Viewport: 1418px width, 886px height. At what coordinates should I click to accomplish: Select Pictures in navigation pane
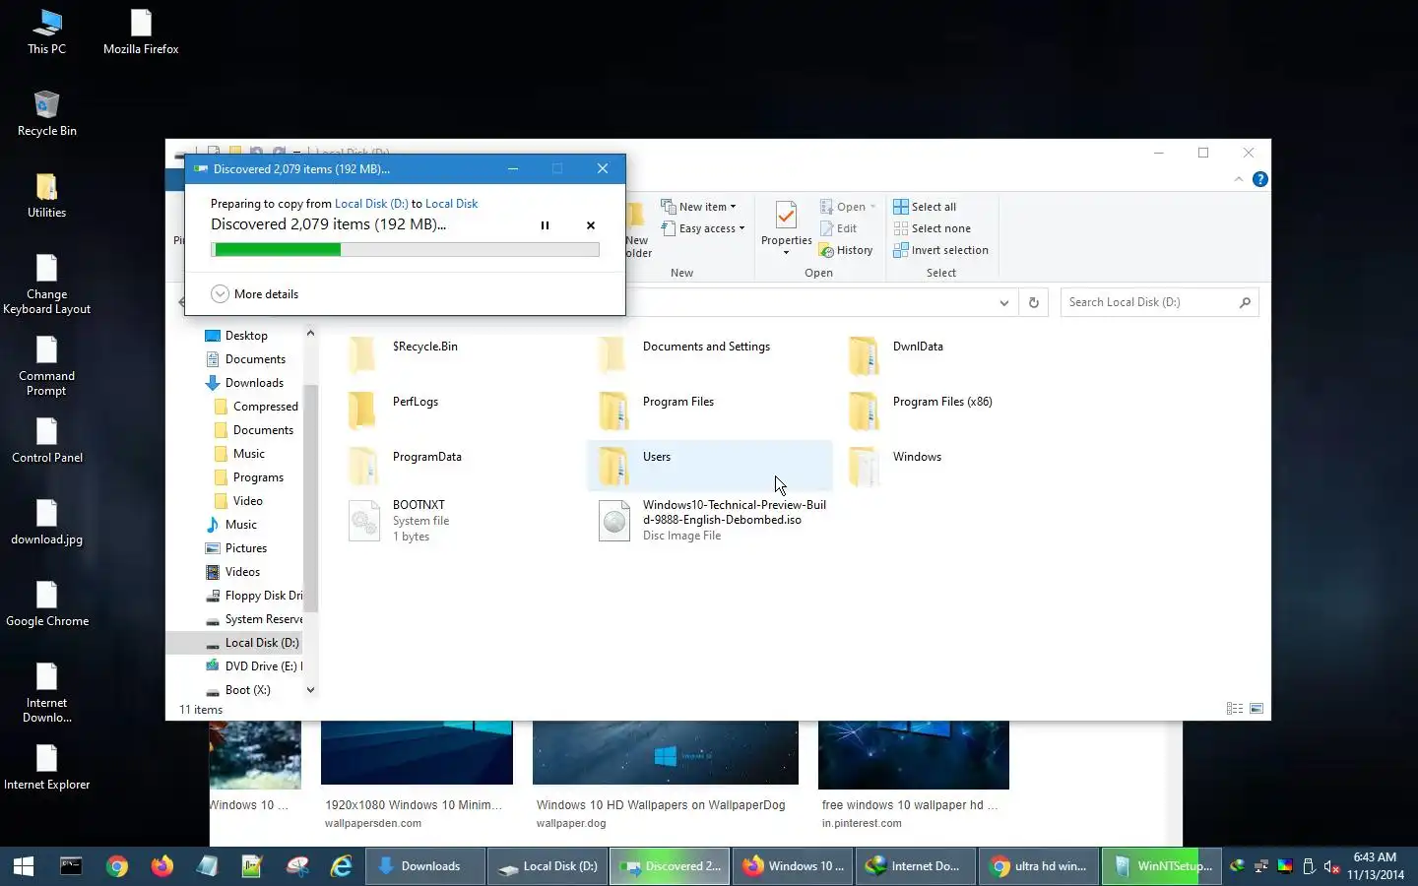236,548
